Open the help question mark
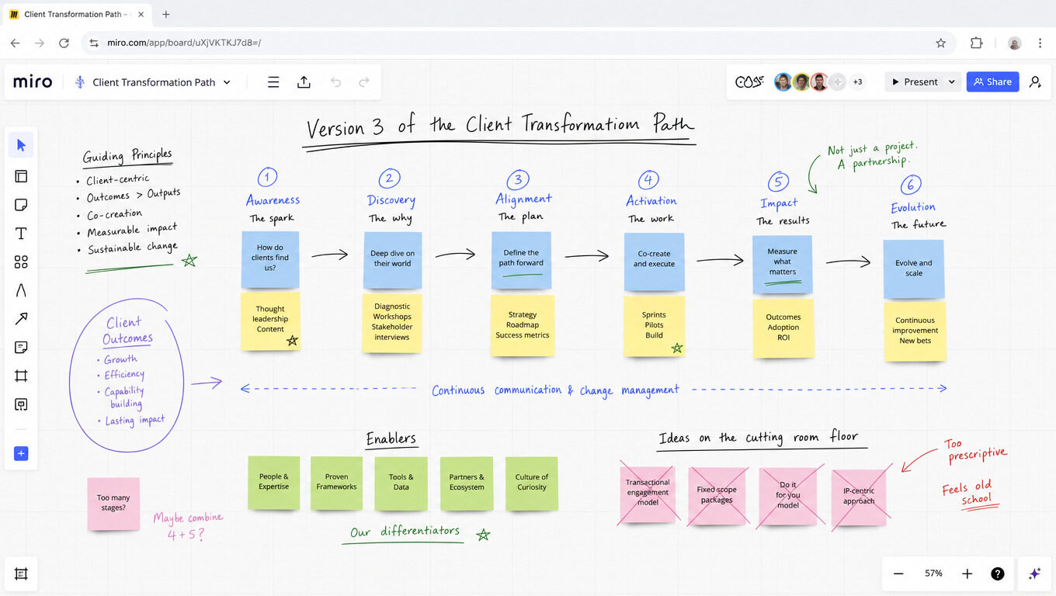This screenshot has height=596, width=1056. click(998, 573)
